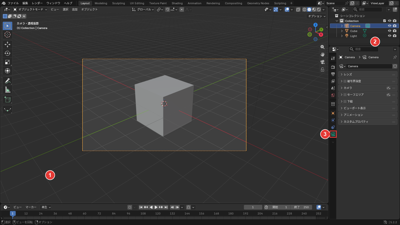
Task: Click the Camera data name field
Action: [369, 66]
